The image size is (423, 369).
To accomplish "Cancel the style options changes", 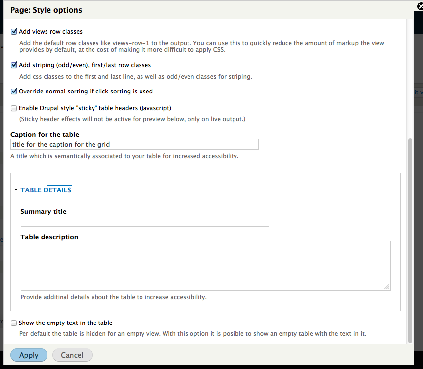I will 72,355.
